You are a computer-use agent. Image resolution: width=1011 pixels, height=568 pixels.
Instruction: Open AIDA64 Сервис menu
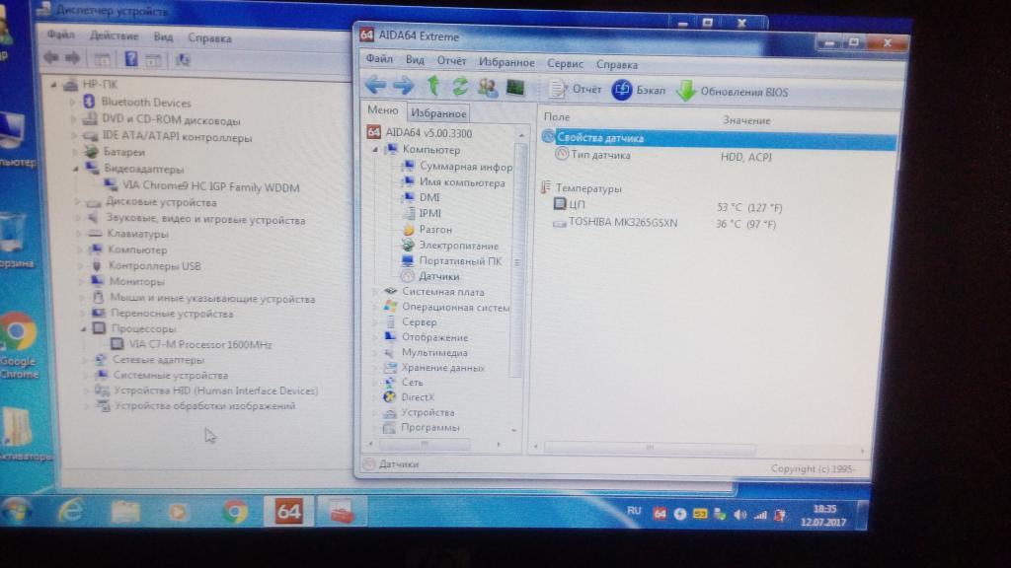tap(565, 63)
